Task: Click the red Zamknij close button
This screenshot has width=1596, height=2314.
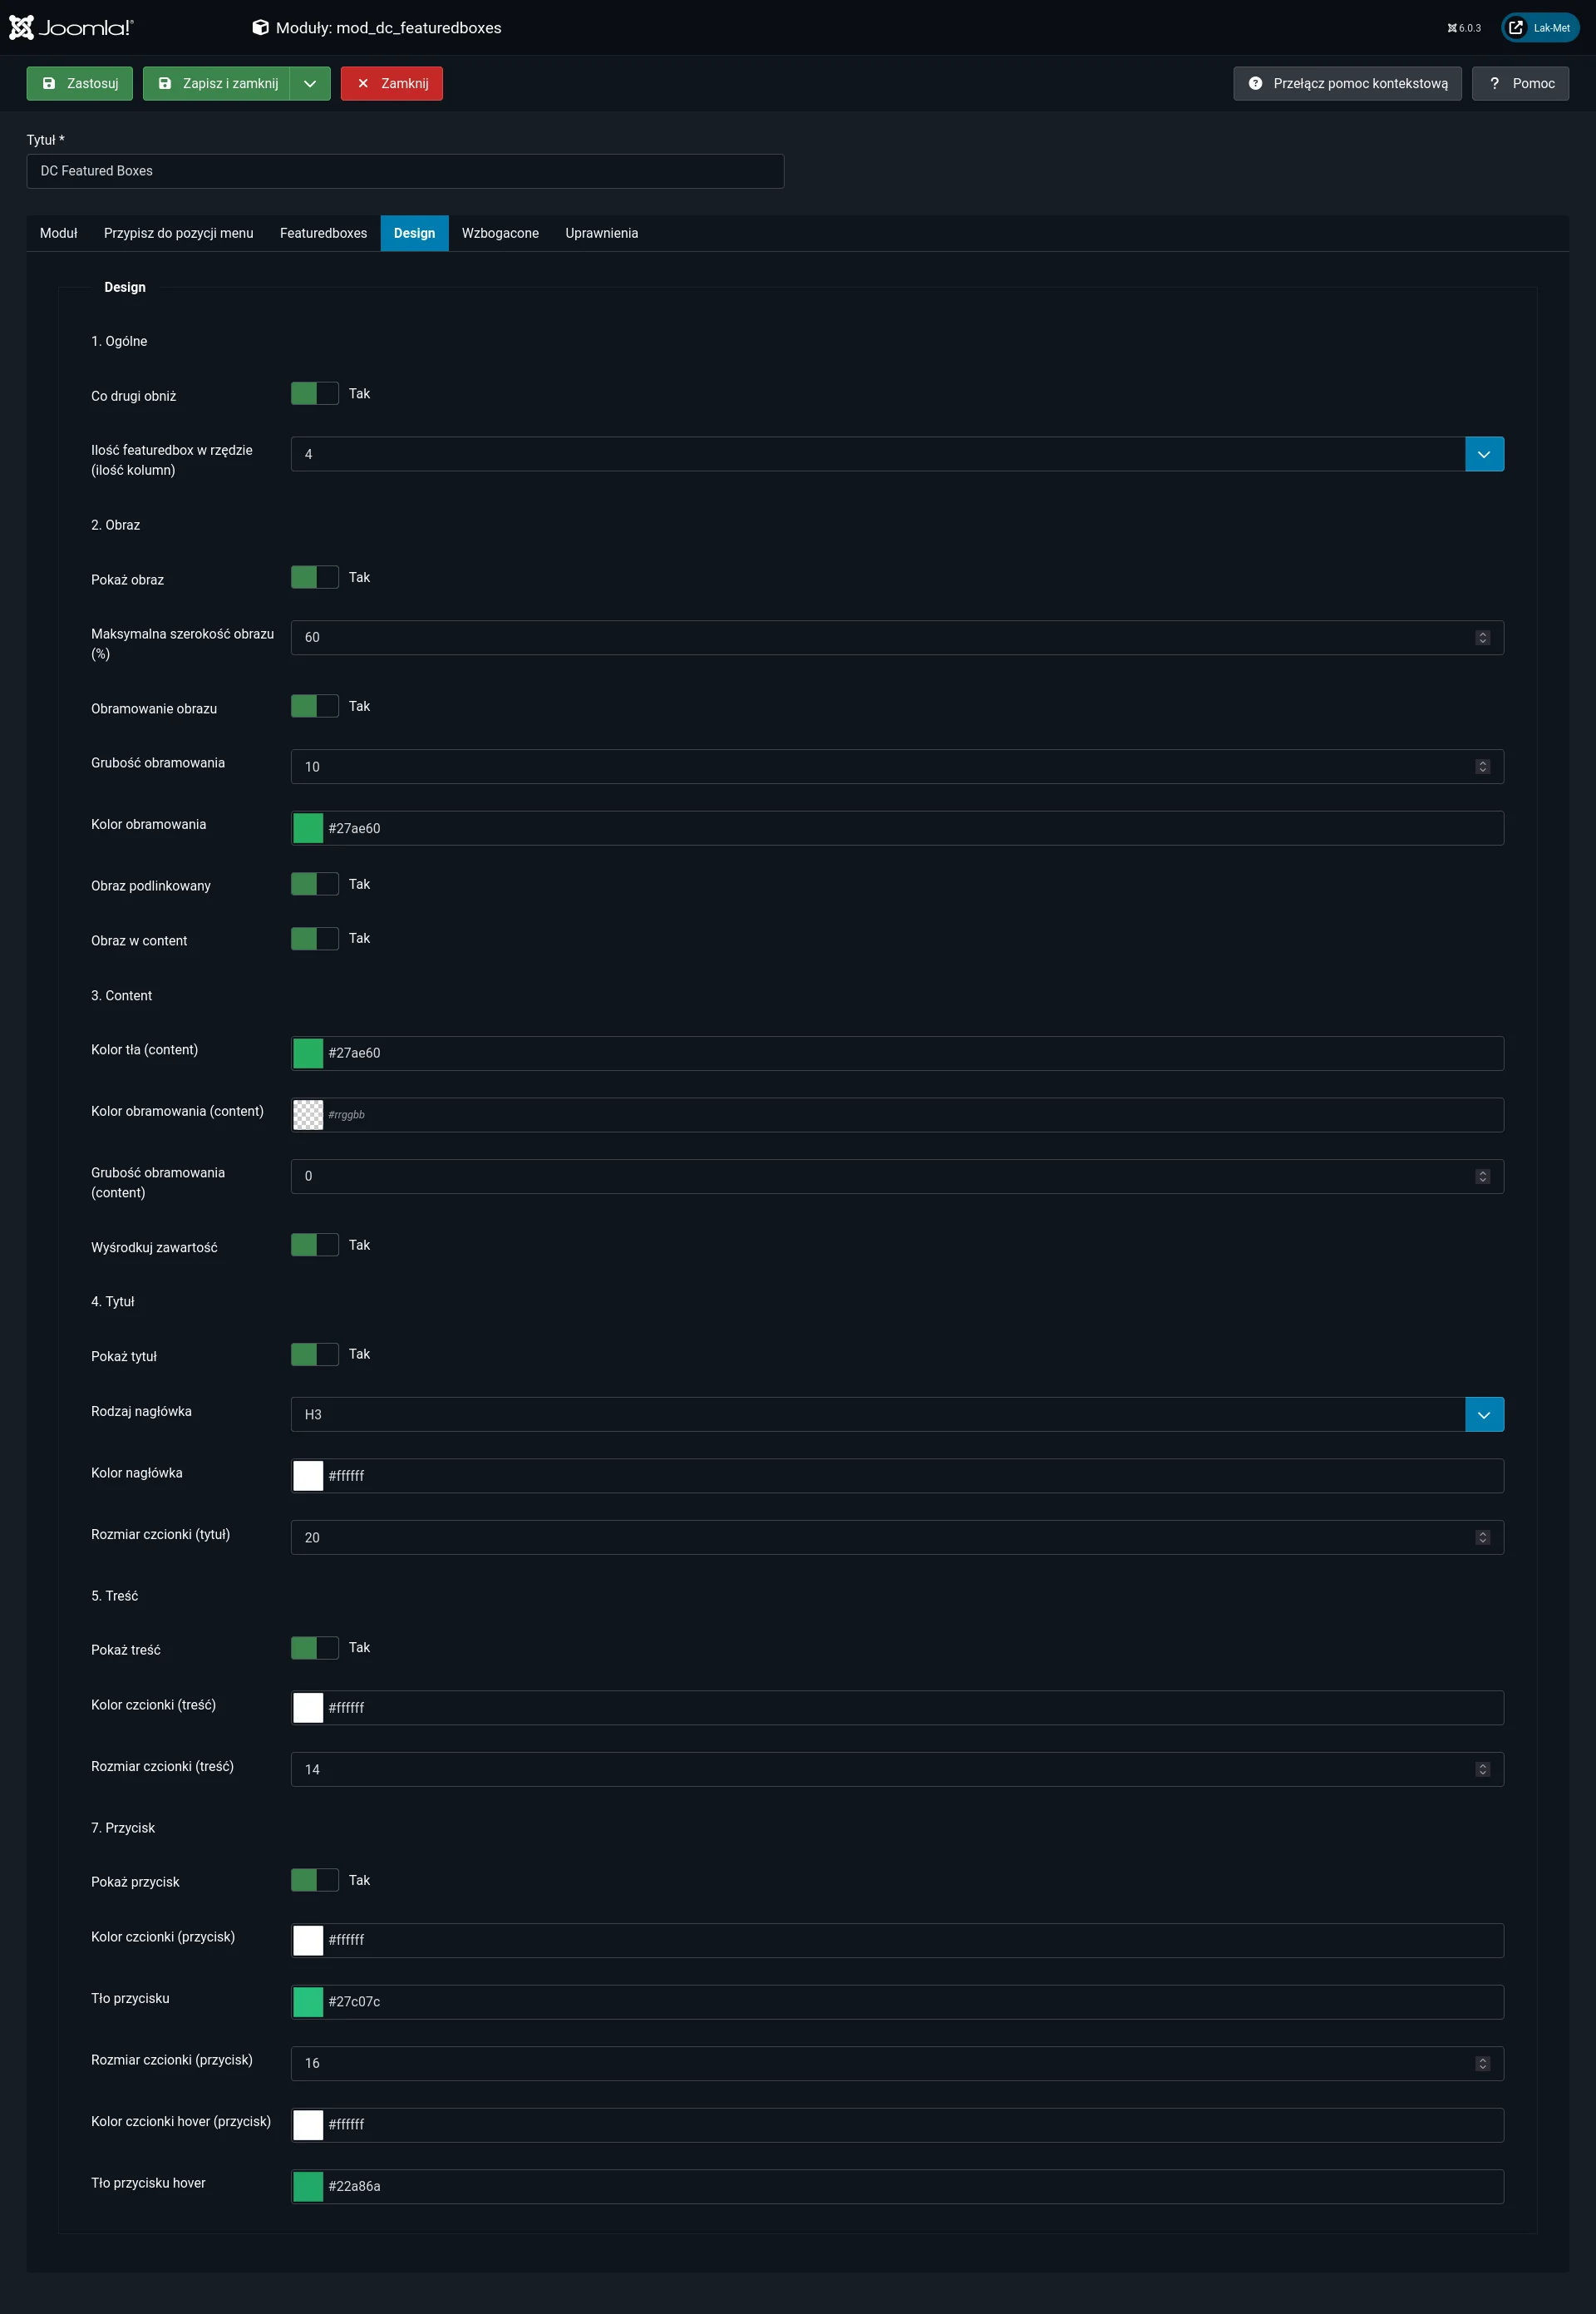Action: click(392, 84)
